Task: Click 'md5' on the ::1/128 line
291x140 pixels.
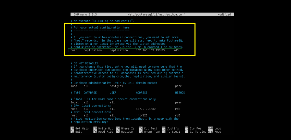Action: [x=178, y=115]
